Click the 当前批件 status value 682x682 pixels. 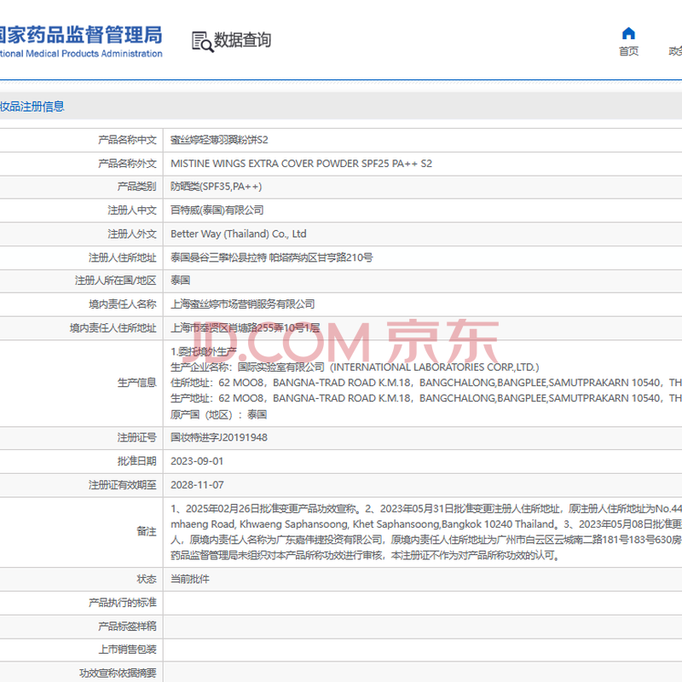click(189, 579)
